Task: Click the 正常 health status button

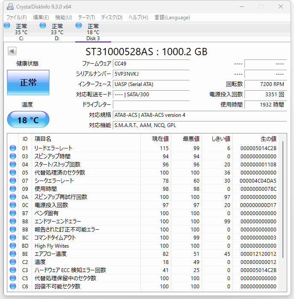Action: point(28,83)
